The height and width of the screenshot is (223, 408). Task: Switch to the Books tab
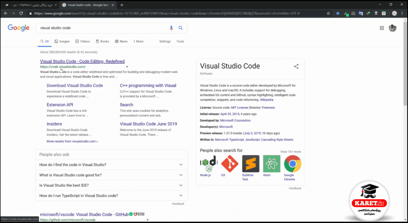(x=102, y=41)
